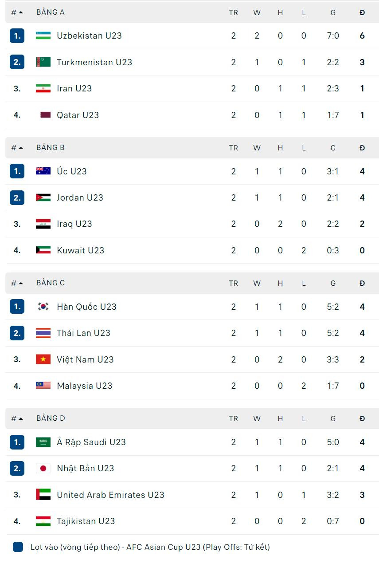The height and width of the screenshot is (564, 379).
Task: Select the Hàn Quốc U23 flag icon
Action: click(43, 307)
